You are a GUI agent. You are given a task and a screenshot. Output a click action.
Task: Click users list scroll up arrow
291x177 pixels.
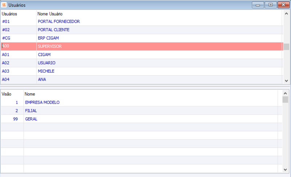coord(286,13)
